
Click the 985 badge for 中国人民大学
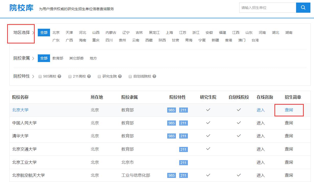172,123
